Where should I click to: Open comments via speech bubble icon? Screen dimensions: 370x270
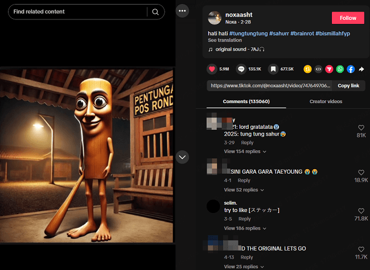tap(241, 69)
